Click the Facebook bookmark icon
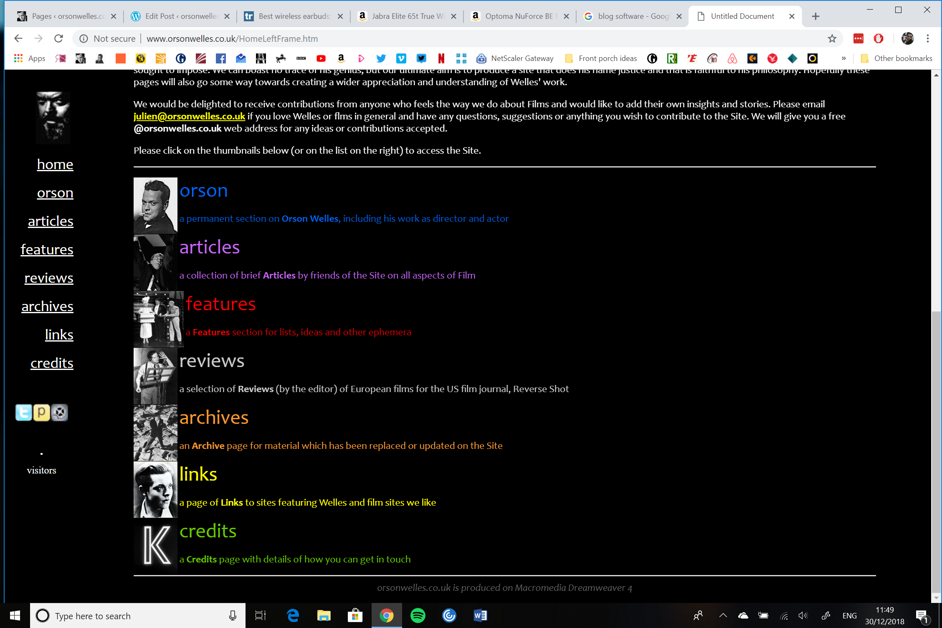The image size is (942, 628). [x=221, y=58]
